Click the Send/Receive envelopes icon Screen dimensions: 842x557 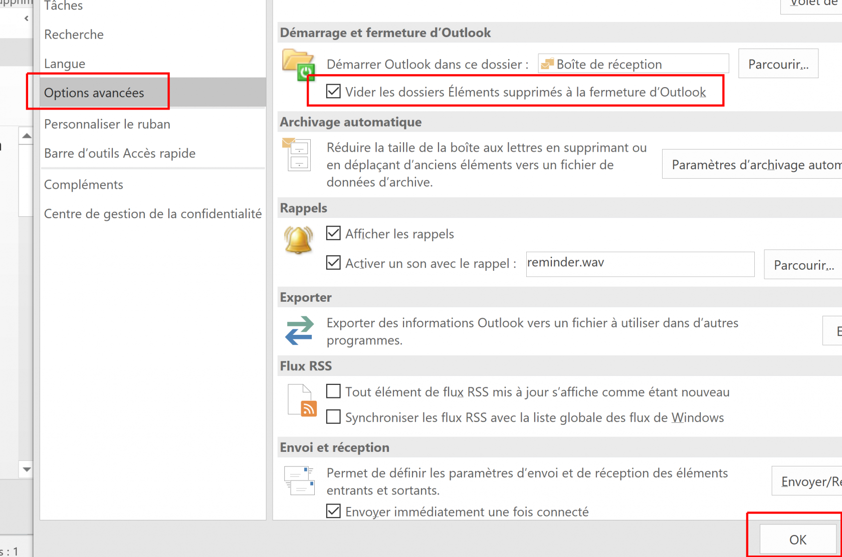coord(299,480)
